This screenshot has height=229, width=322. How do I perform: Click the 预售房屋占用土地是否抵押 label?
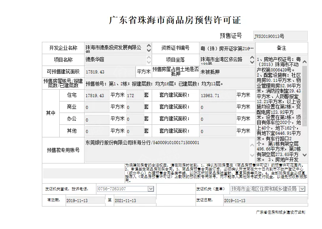[x=175, y=71]
